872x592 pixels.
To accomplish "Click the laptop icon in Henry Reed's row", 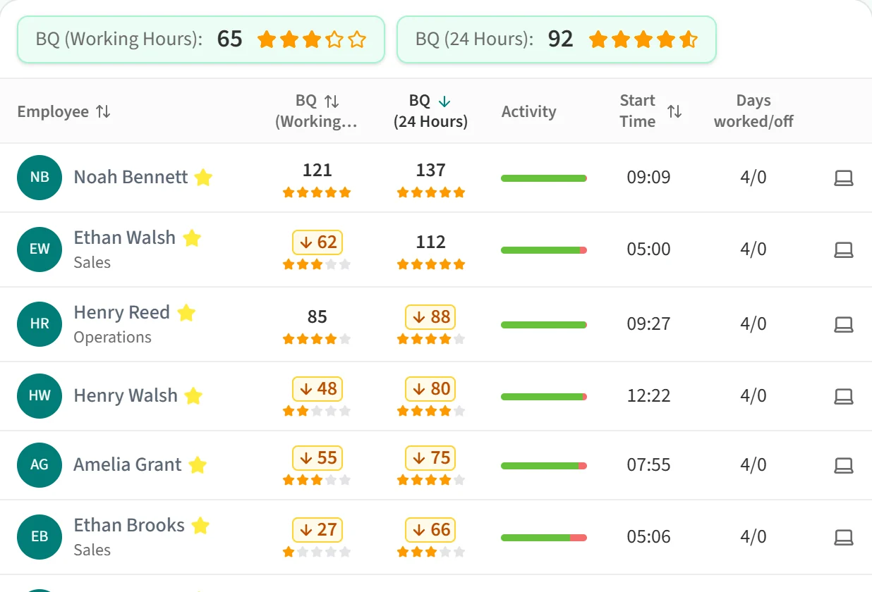I will 844,324.
